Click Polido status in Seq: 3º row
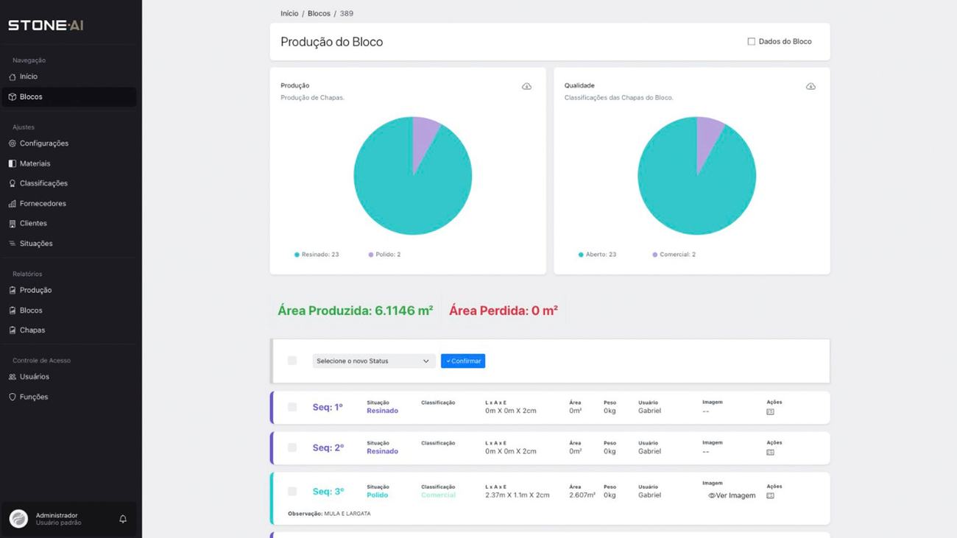 click(377, 495)
